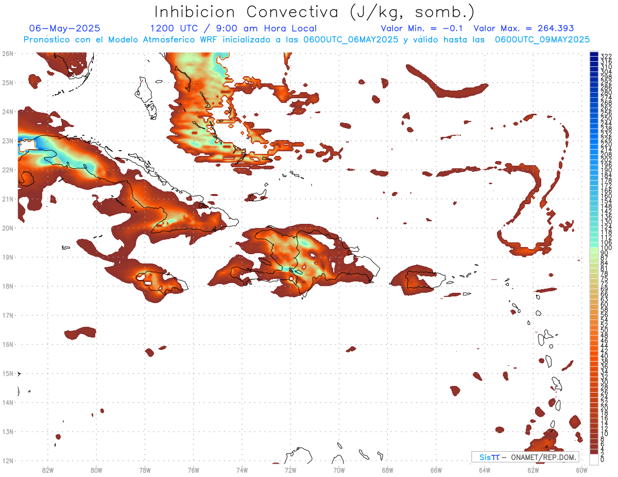Click the 72W longitude label
This screenshot has height=477, width=618.
290,470
